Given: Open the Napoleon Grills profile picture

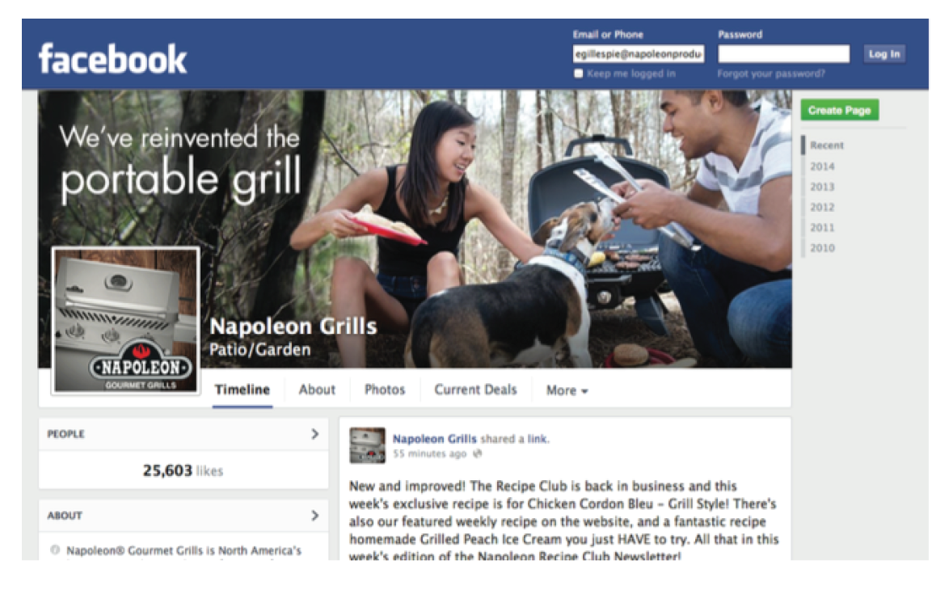Looking at the screenshot, I should 126,320.
